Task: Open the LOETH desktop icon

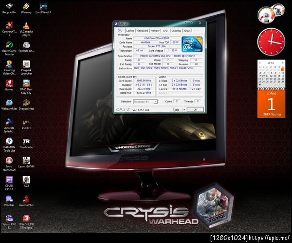Action: [x=26, y=124]
